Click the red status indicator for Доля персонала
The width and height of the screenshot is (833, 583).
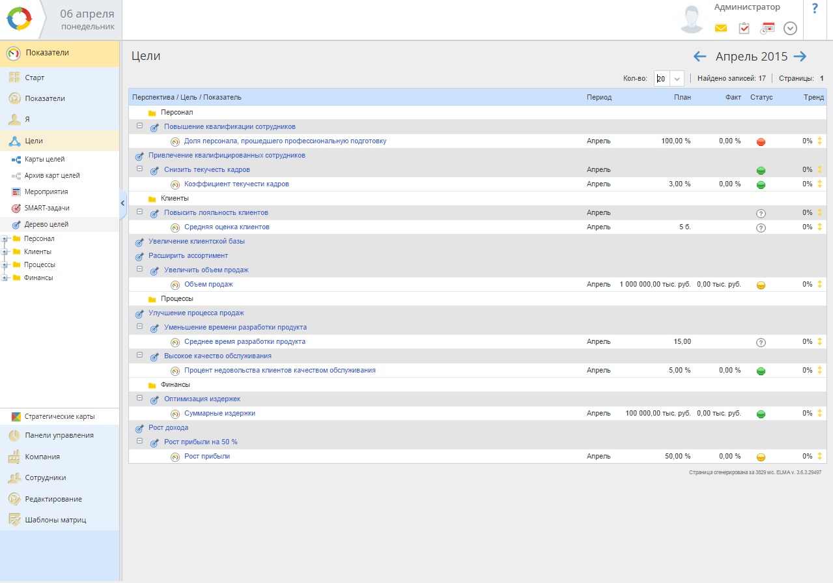(761, 142)
